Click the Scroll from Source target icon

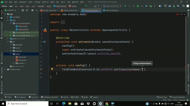pyautogui.click(x=23, y=10)
